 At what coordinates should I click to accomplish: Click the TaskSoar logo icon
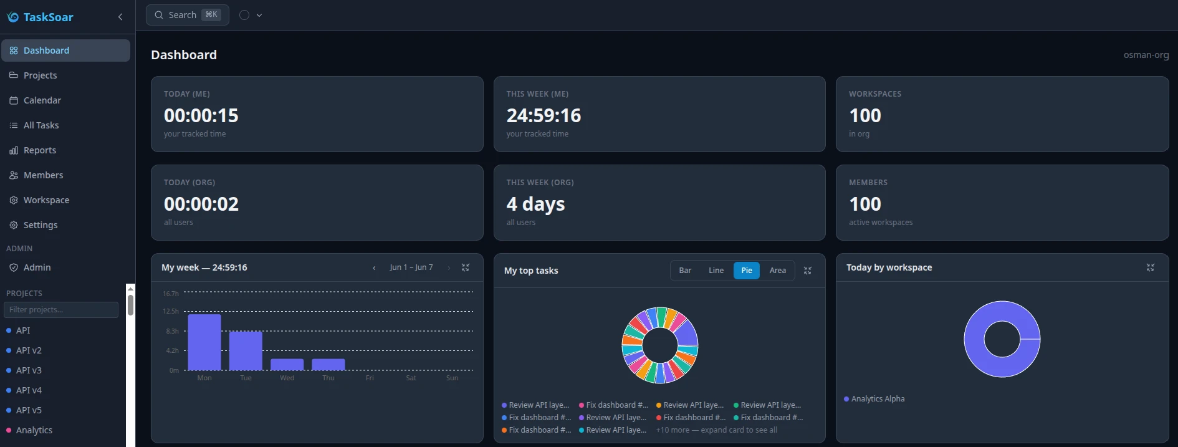pos(13,17)
